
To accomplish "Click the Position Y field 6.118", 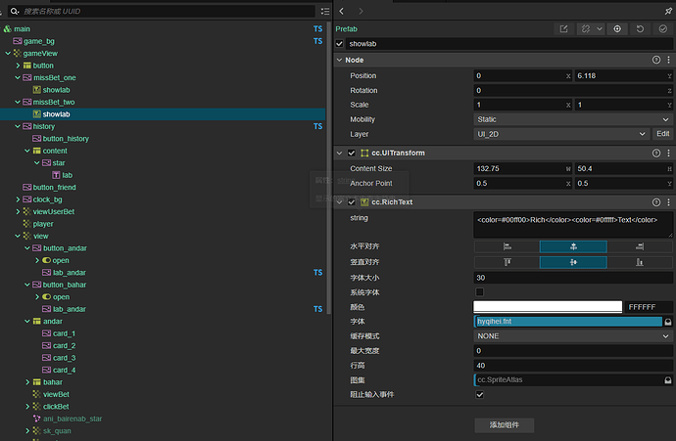I will 623,75.
